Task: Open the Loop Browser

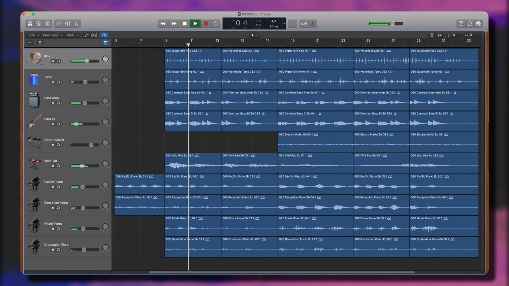Action: tap(470, 23)
